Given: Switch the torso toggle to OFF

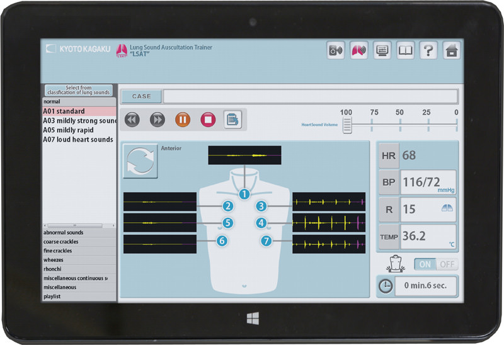Looking at the screenshot, I should point(448,264).
